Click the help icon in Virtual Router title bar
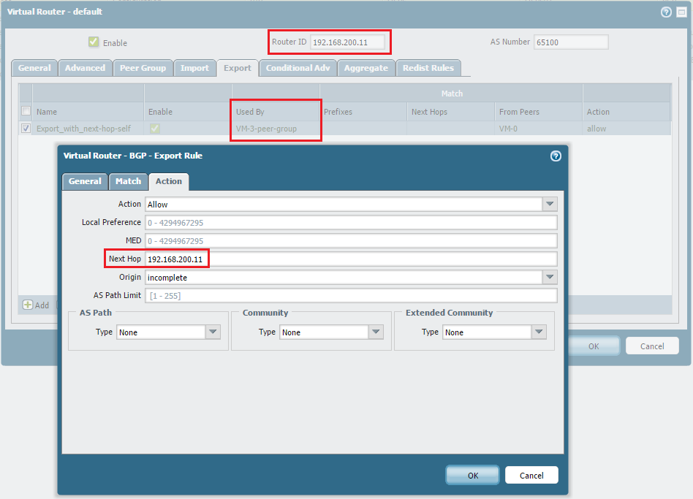Image resolution: width=693 pixels, height=499 pixels. point(666,12)
